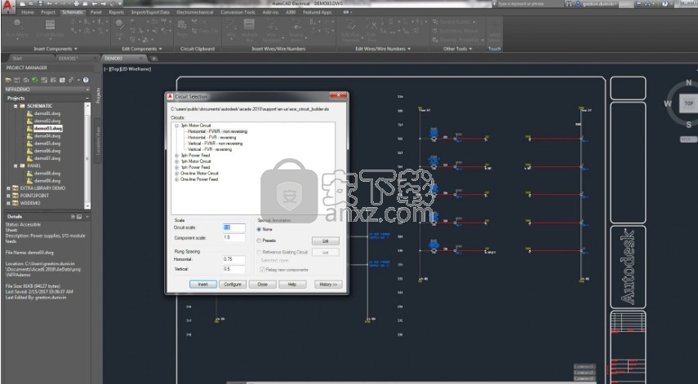Switch to the Start document tab
The height and width of the screenshot is (384, 698).
(17, 58)
